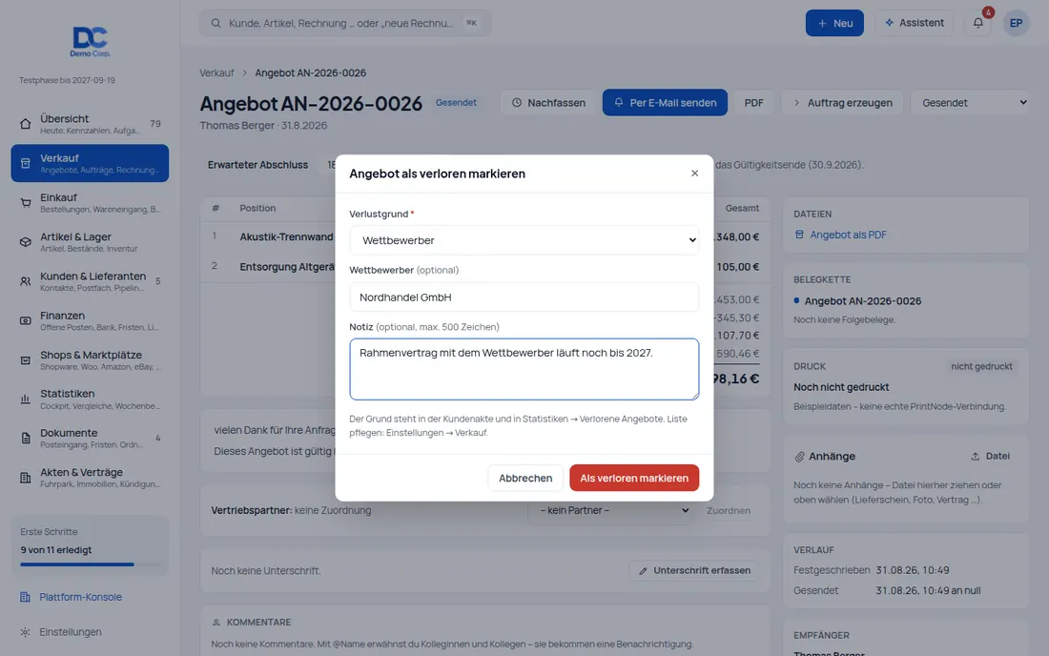Click Abbrechen button
Image resolution: width=1049 pixels, height=656 pixels.
[525, 478]
